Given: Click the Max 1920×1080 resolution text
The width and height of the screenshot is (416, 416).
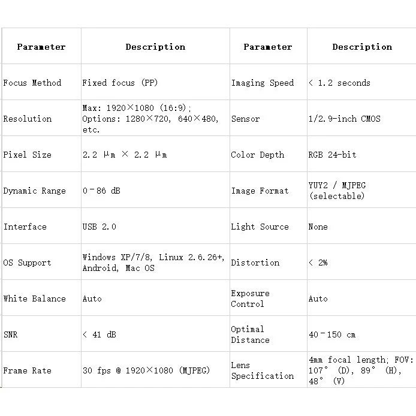Looking at the screenshot, I should coord(137,108).
